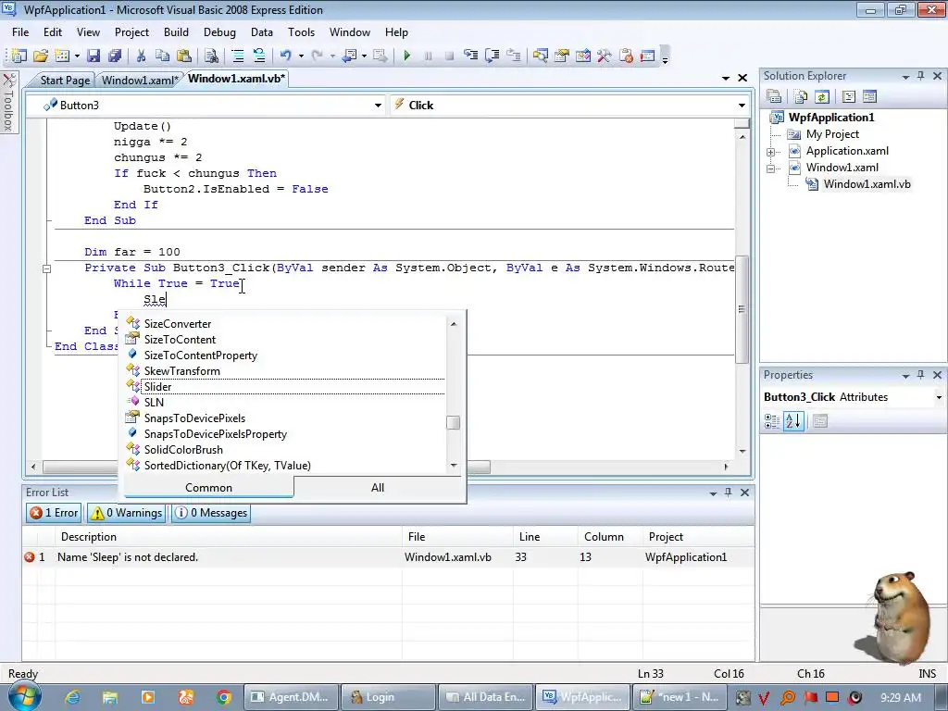The width and height of the screenshot is (948, 711).
Task: Toggle auto-hide pin on Properties panel
Action: [921, 375]
